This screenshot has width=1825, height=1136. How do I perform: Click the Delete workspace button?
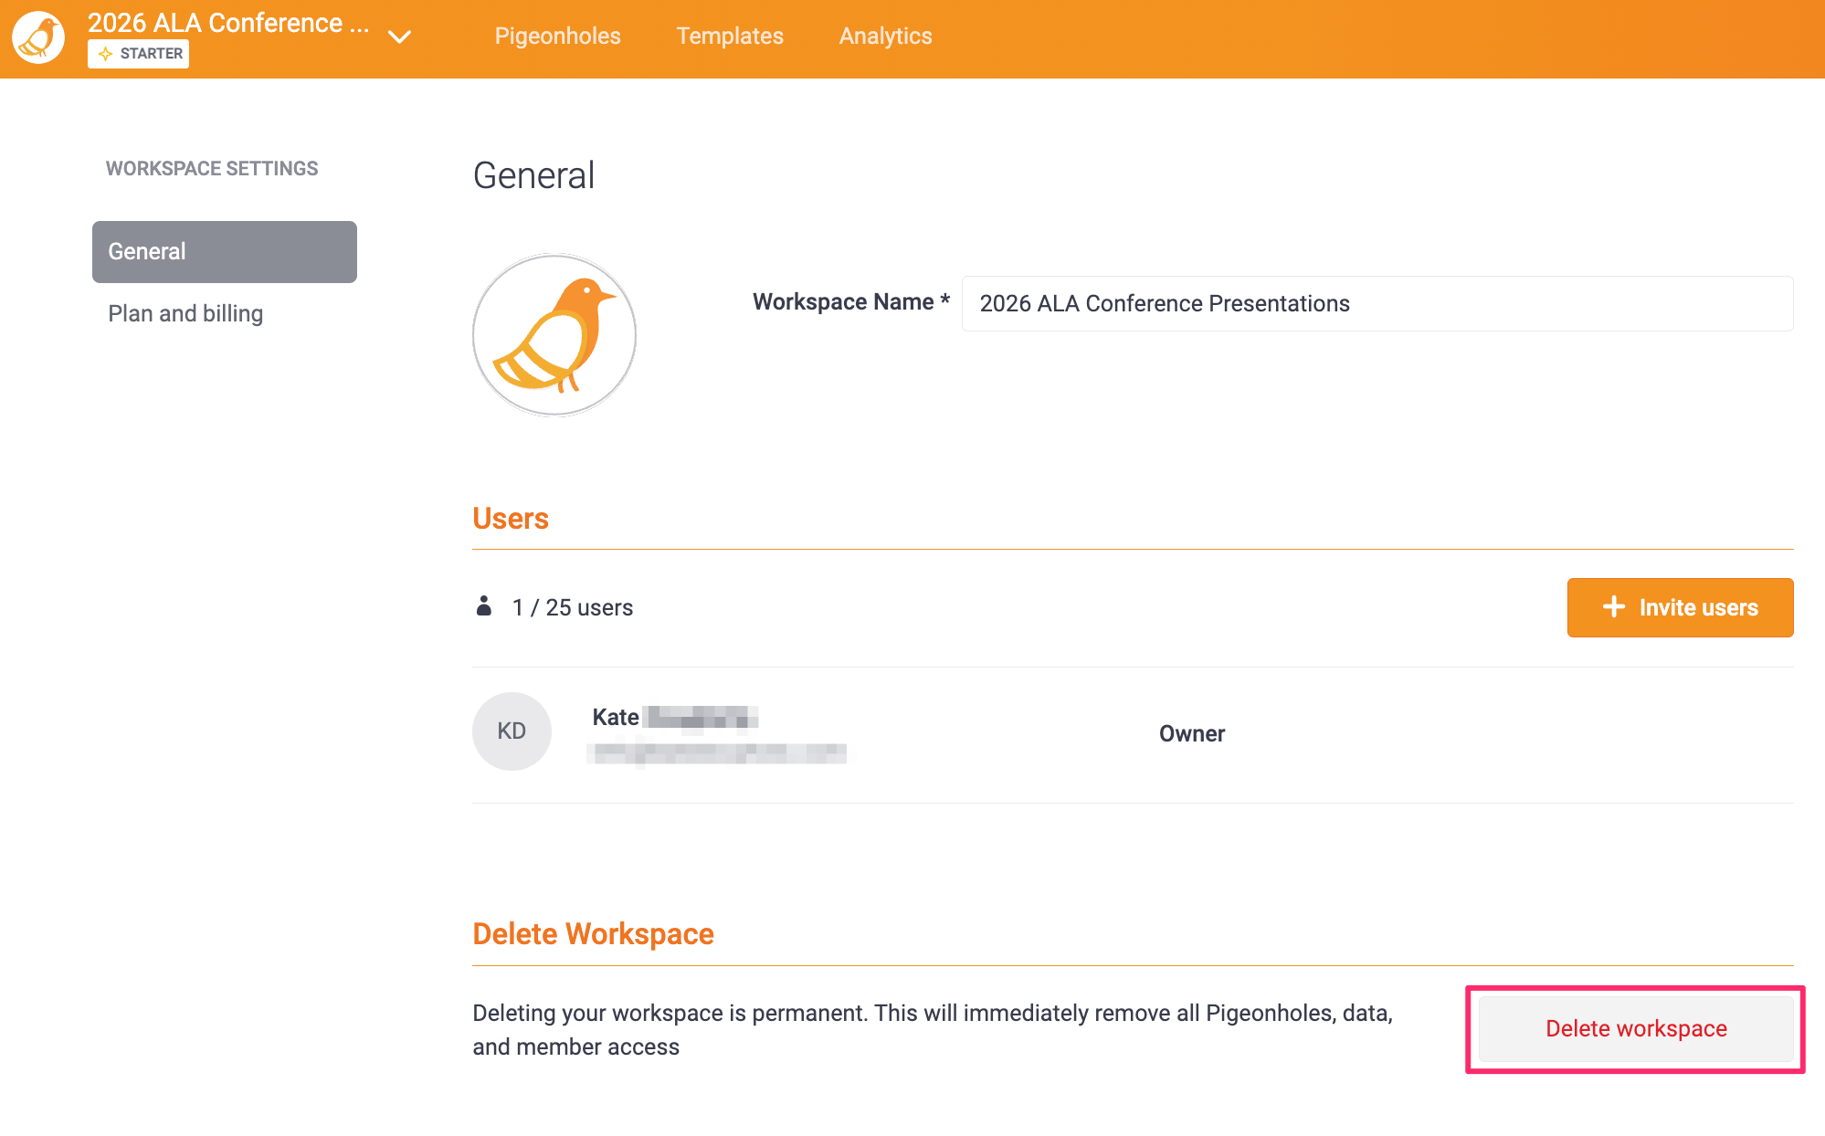point(1636,1029)
